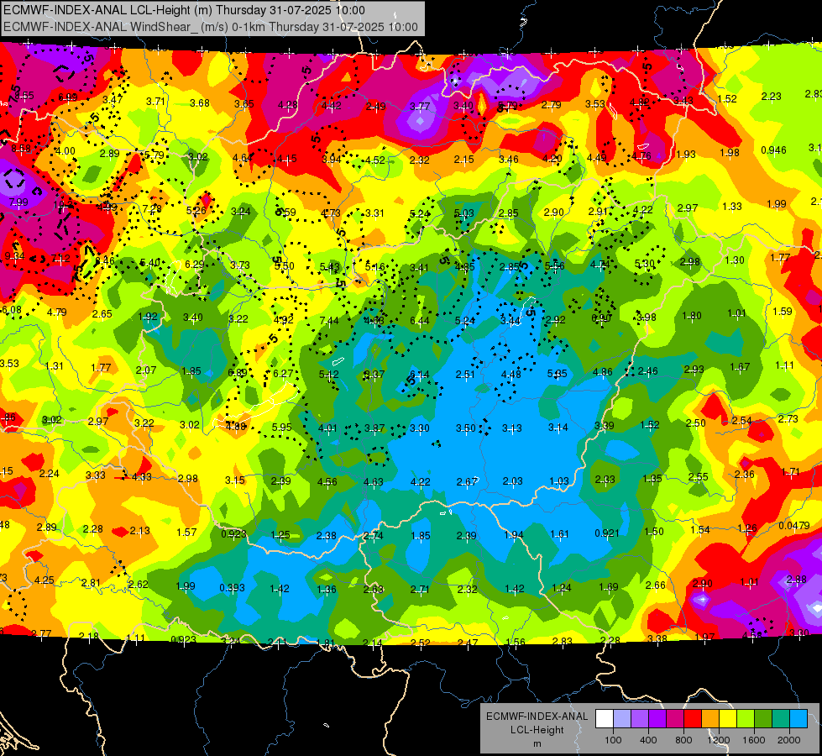Click the dark green swatch right of 1600
The width and height of the screenshot is (822, 756).
(762, 719)
